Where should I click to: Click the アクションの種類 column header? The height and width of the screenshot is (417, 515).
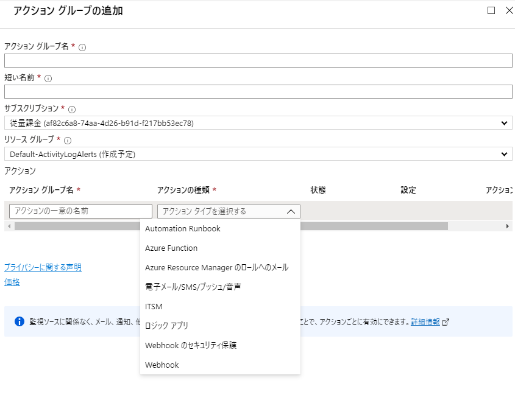click(183, 190)
